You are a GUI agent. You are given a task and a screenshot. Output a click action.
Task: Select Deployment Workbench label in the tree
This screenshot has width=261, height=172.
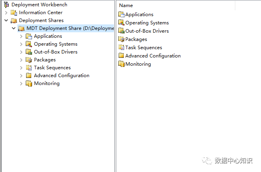39,5
